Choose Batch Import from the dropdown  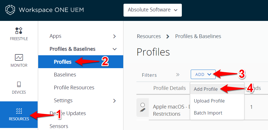(x=217, y=113)
